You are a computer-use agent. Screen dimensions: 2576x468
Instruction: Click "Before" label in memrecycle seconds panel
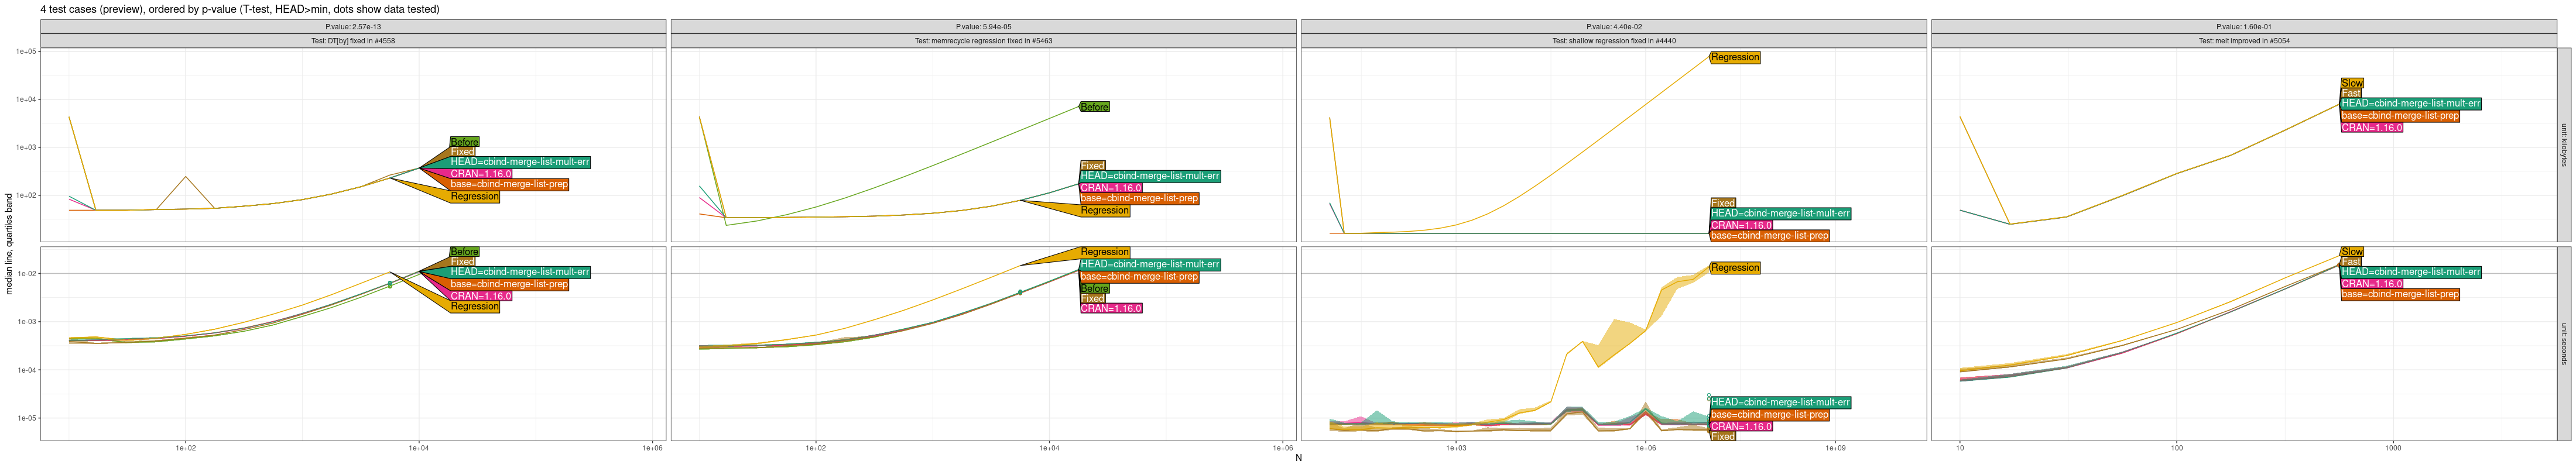point(1094,288)
